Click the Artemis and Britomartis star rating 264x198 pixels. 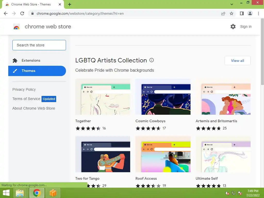click(208, 128)
